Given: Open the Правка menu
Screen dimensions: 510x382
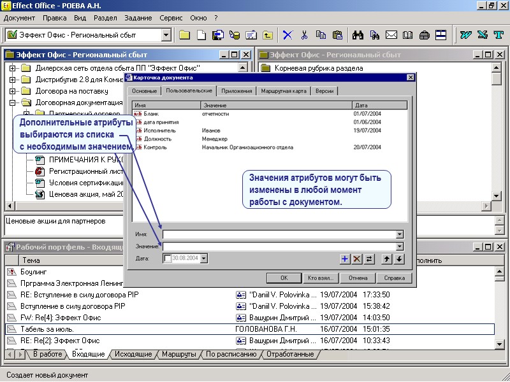Looking at the screenshot, I should [x=55, y=18].
